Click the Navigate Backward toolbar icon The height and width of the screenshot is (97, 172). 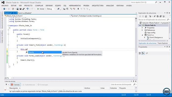point(4,9)
